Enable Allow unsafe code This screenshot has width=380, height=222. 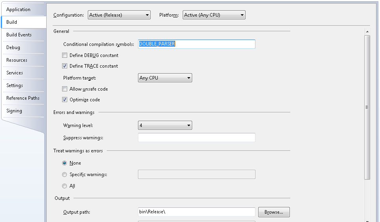[65, 89]
